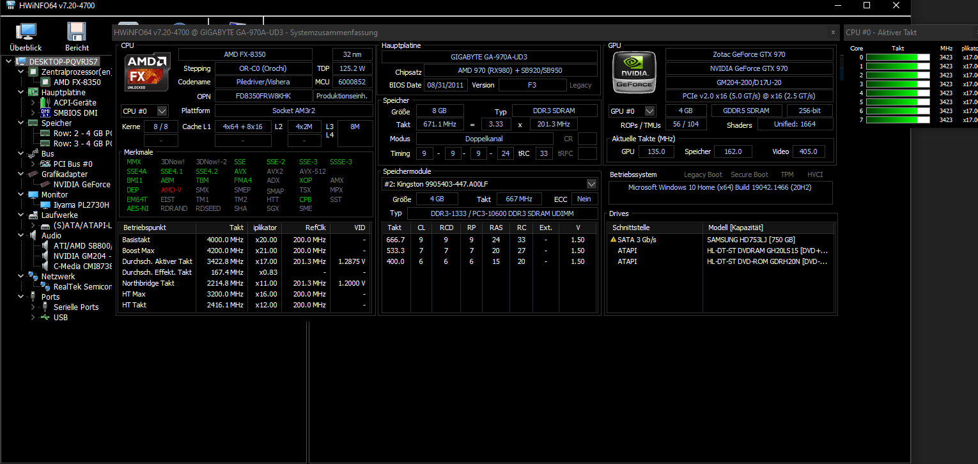The width and height of the screenshot is (978, 464).
Task: Click the Laufwerke drive icon in tree
Action: (35, 215)
